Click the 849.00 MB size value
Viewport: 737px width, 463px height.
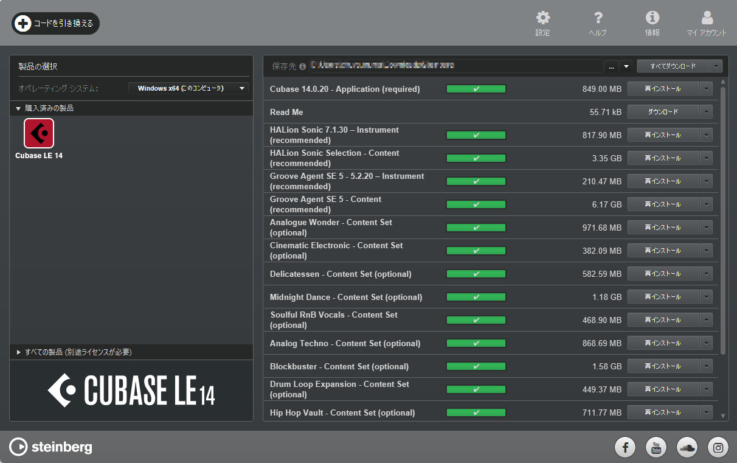pyautogui.click(x=602, y=89)
